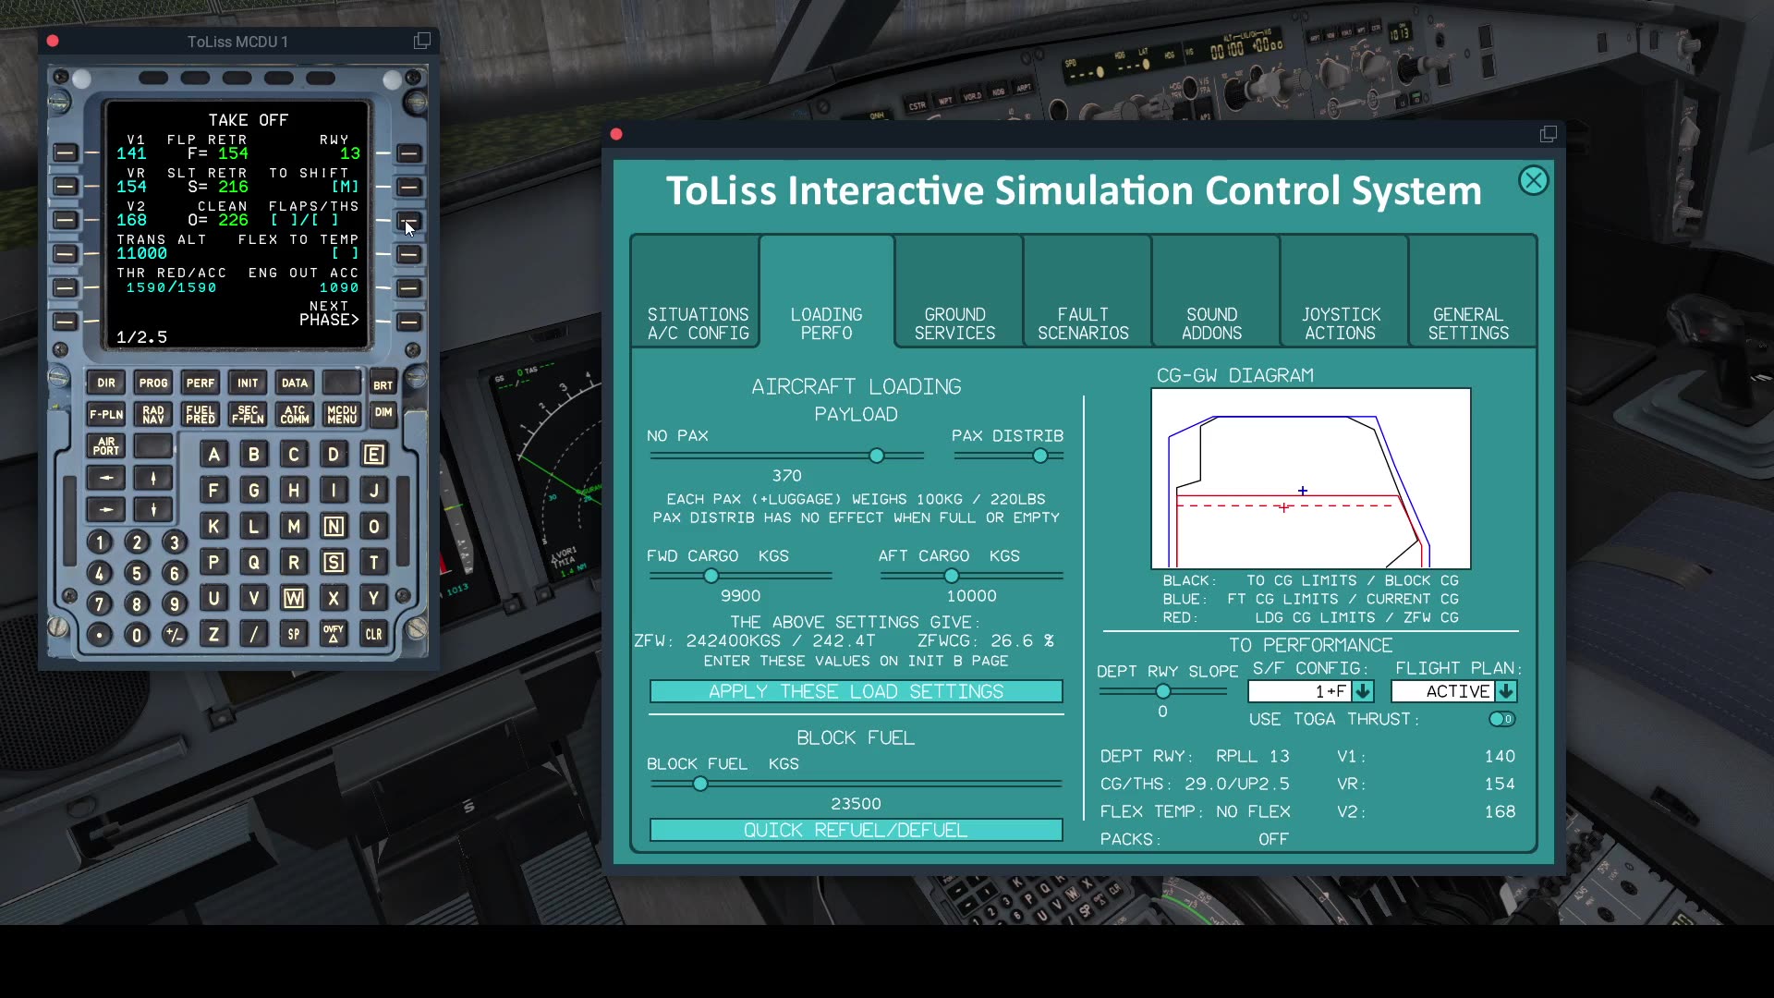Image resolution: width=1774 pixels, height=998 pixels.
Task: Adjust the DEPT RWY SLOPE slider handle
Action: [1163, 691]
